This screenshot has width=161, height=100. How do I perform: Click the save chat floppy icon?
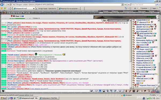(104, 91)
